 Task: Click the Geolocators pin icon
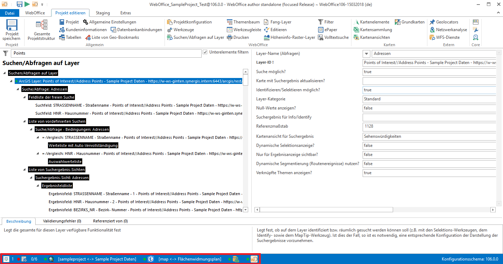[x=432, y=22]
